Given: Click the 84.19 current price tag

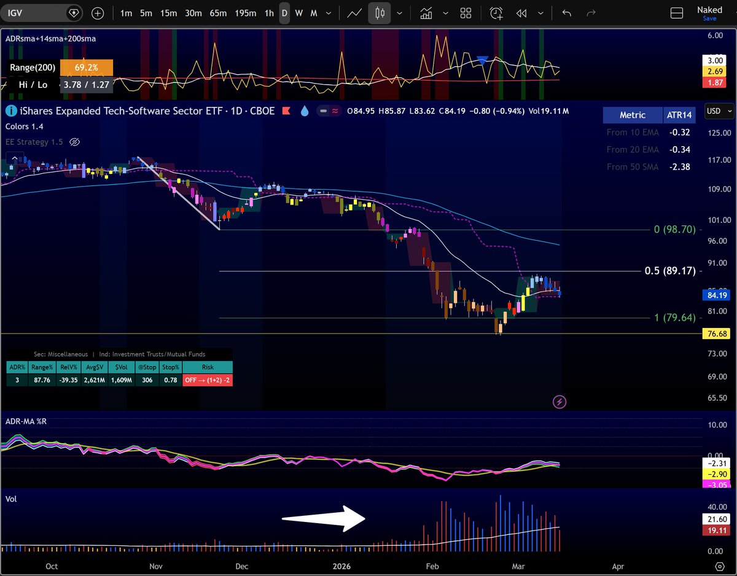Looking at the screenshot, I should tap(718, 294).
